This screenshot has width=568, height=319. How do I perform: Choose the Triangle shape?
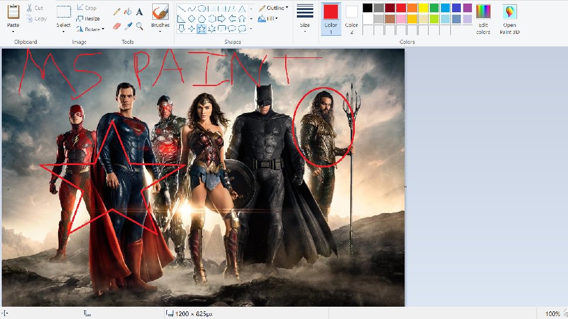[x=242, y=9]
